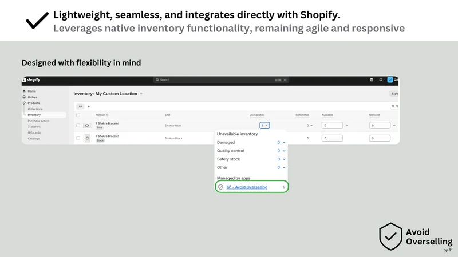Open Collections in the sidebar
The width and height of the screenshot is (458, 257).
tap(35, 109)
